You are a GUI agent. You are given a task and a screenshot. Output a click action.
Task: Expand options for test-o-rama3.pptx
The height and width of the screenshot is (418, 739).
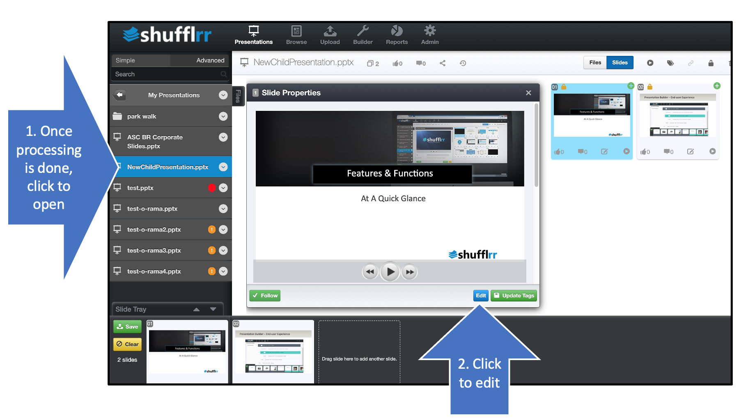pos(223,250)
